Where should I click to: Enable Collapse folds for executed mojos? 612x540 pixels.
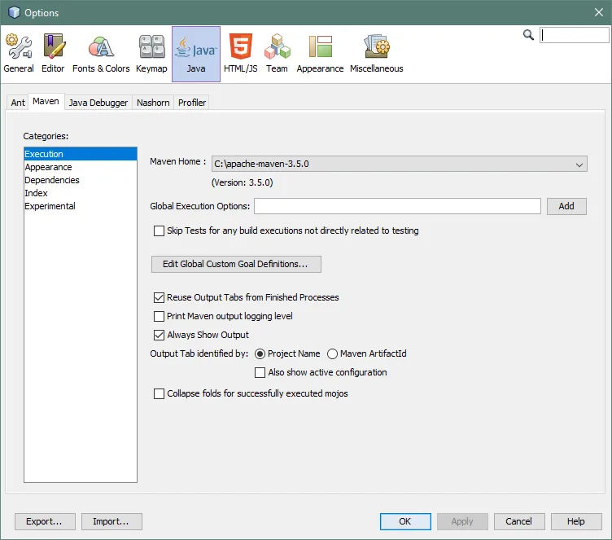pos(159,394)
